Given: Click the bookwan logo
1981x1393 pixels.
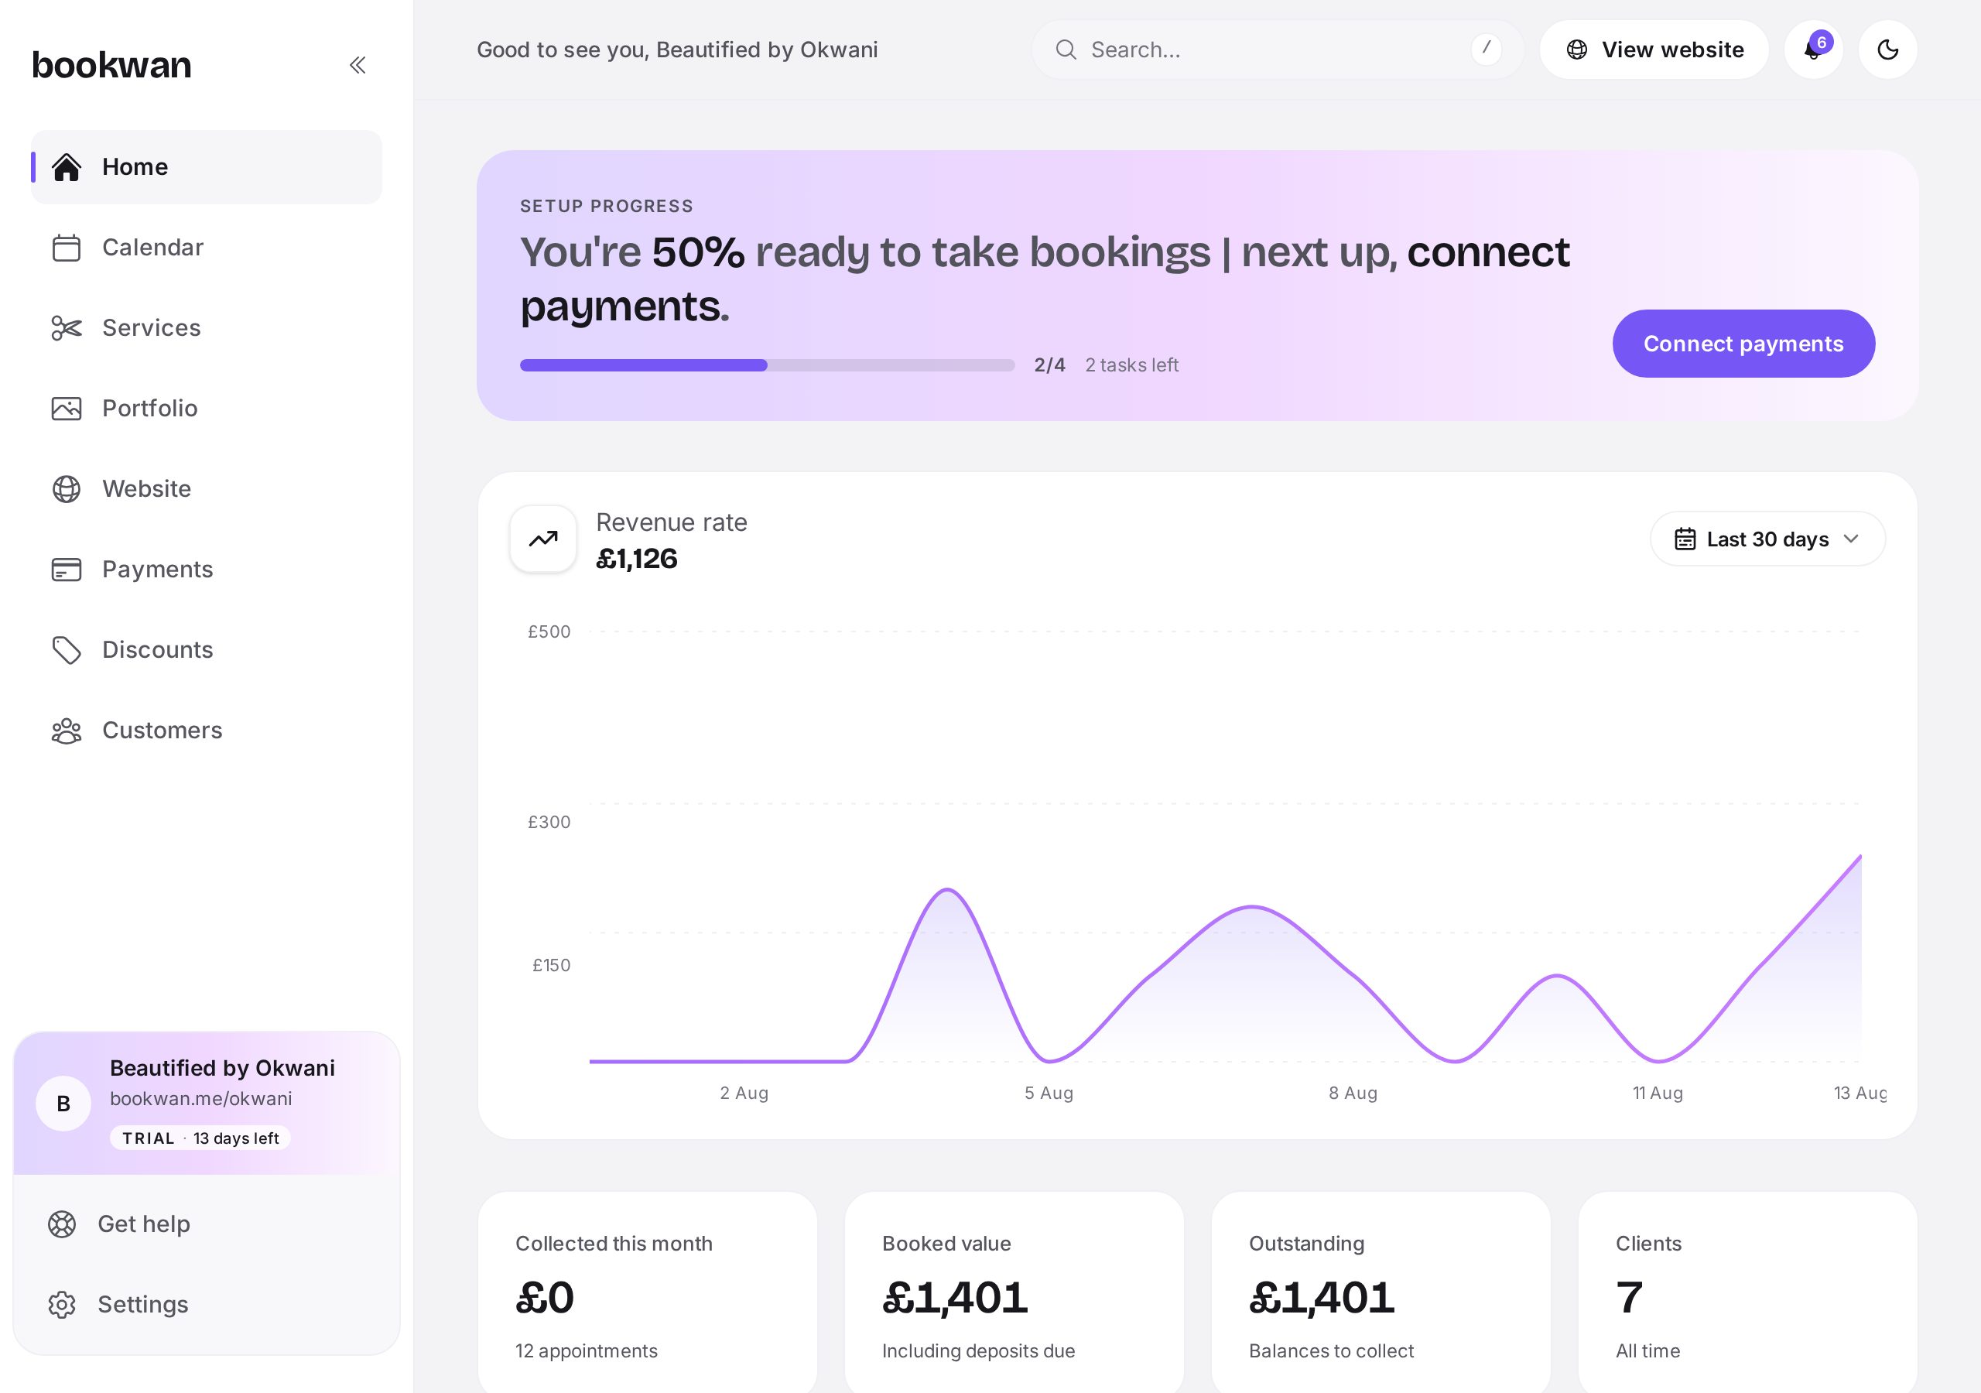Looking at the screenshot, I should (111, 65).
